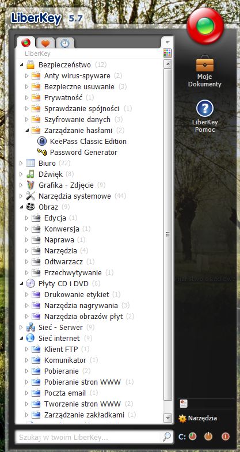This screenshot has width=240, height=452.
Task: Click the Szukaj w twoim LiberKey field
Action: [88, 437]
